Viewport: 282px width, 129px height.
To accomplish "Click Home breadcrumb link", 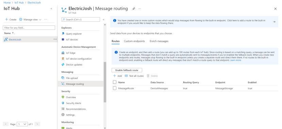I will point(7,3).
